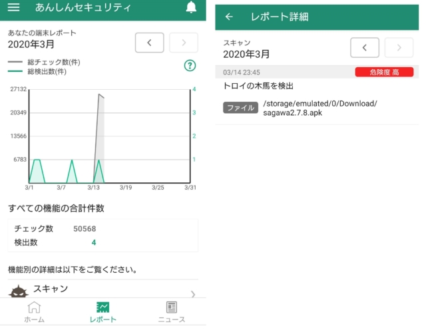The image size is (426, 334).
Task: Expand the スキャン row chevron
Action: pos(193,293)
